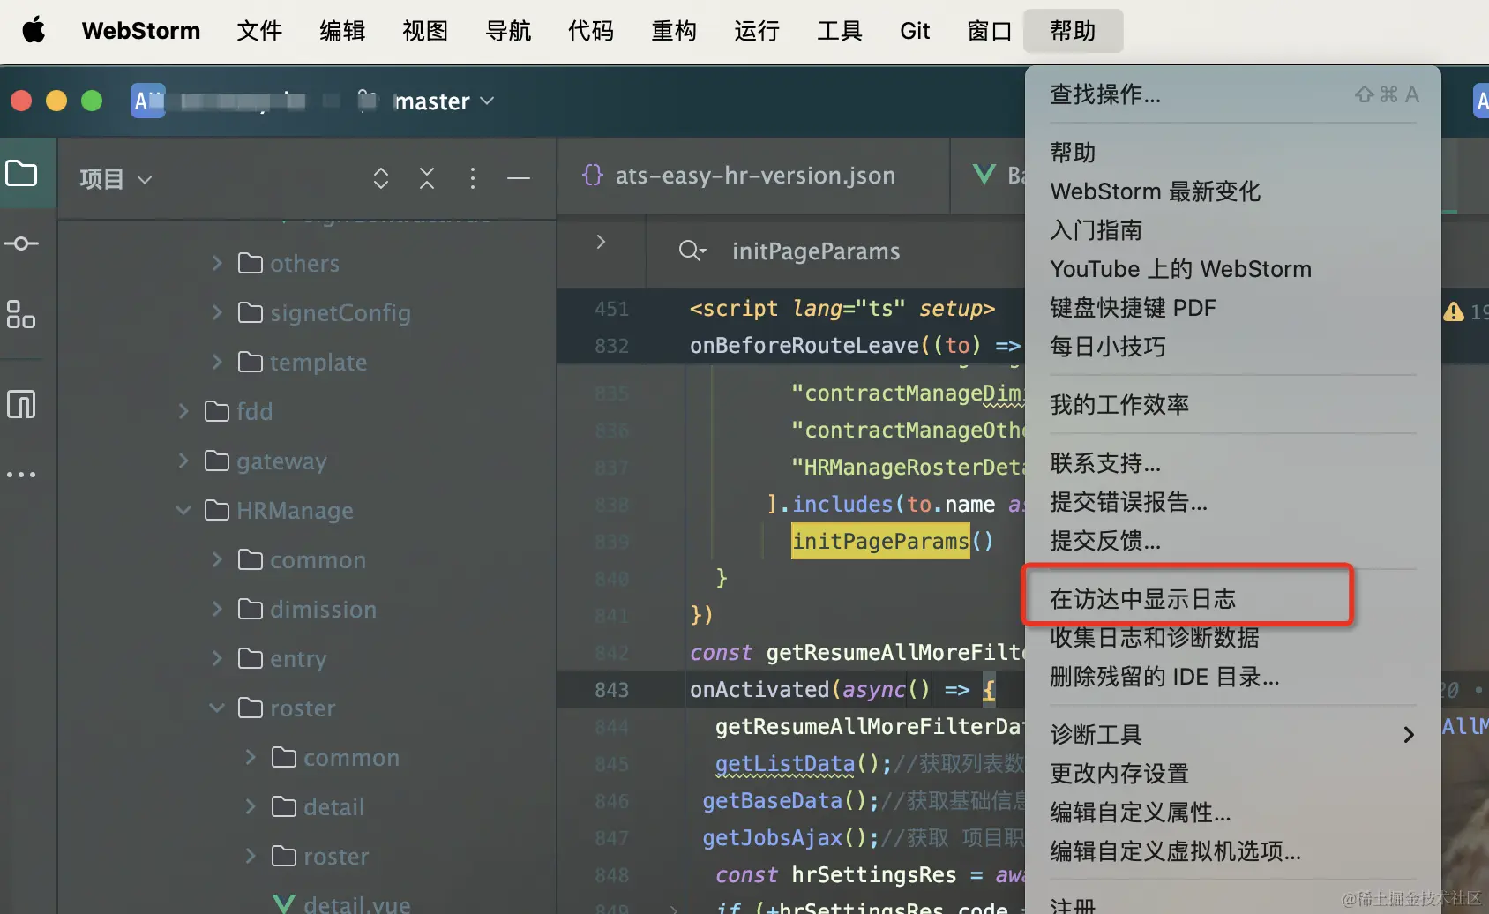Open the Bookmarks tool window icon
Image resolution: width=1489 pixels, height=914 pixels.
21,404
